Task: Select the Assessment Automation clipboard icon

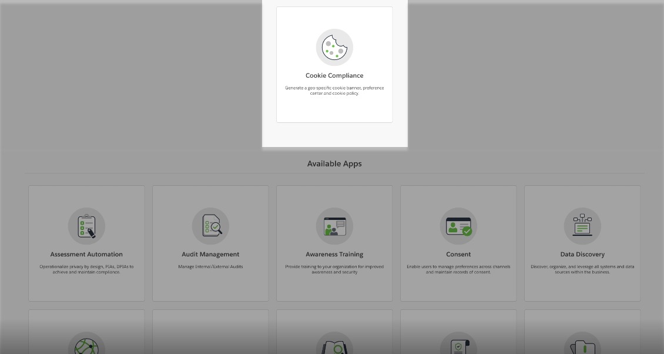Action: pyautogui.click(x=86, y=226)
